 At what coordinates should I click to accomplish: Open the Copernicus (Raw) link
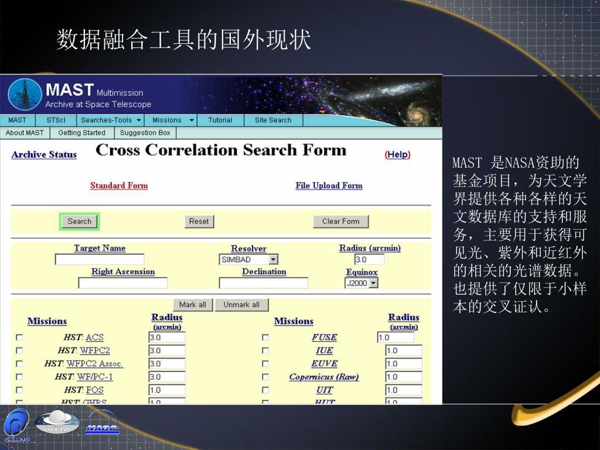click(x=324, y=377)
